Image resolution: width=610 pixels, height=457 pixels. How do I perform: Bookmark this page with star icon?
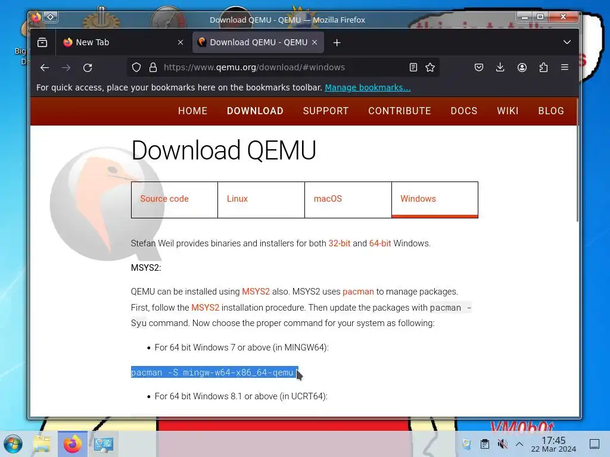pos(430,67)
